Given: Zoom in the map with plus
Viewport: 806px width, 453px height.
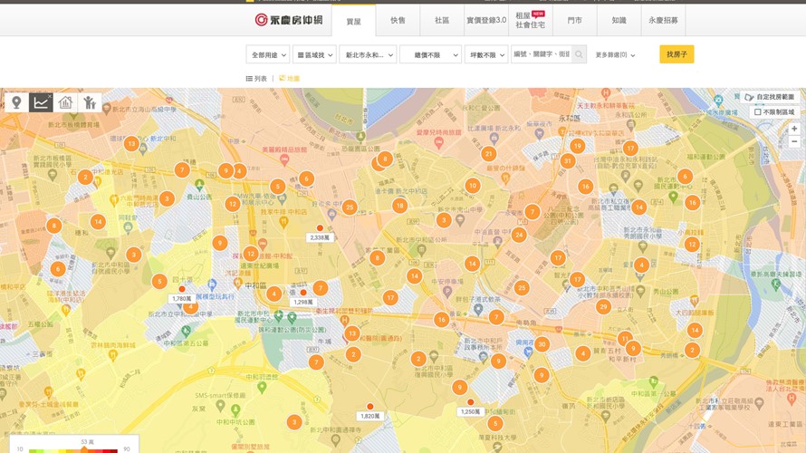Looking at the screenshot, I should 794,129.
